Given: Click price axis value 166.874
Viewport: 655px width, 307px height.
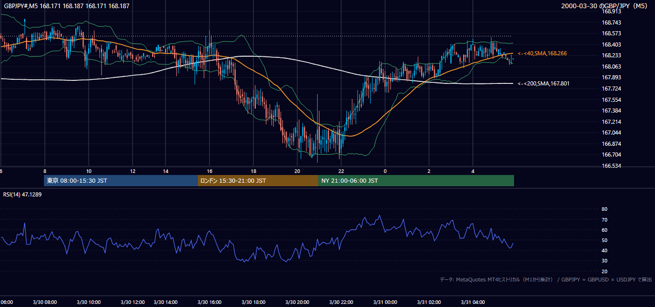Looking at the screenshot, I should coord(611,144).
